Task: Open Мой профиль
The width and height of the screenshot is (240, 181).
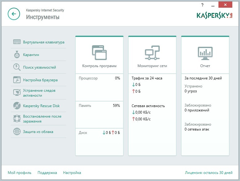Action: 19,173
